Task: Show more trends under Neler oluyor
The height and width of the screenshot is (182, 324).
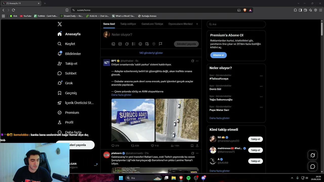Action: [x=219, y=118]
